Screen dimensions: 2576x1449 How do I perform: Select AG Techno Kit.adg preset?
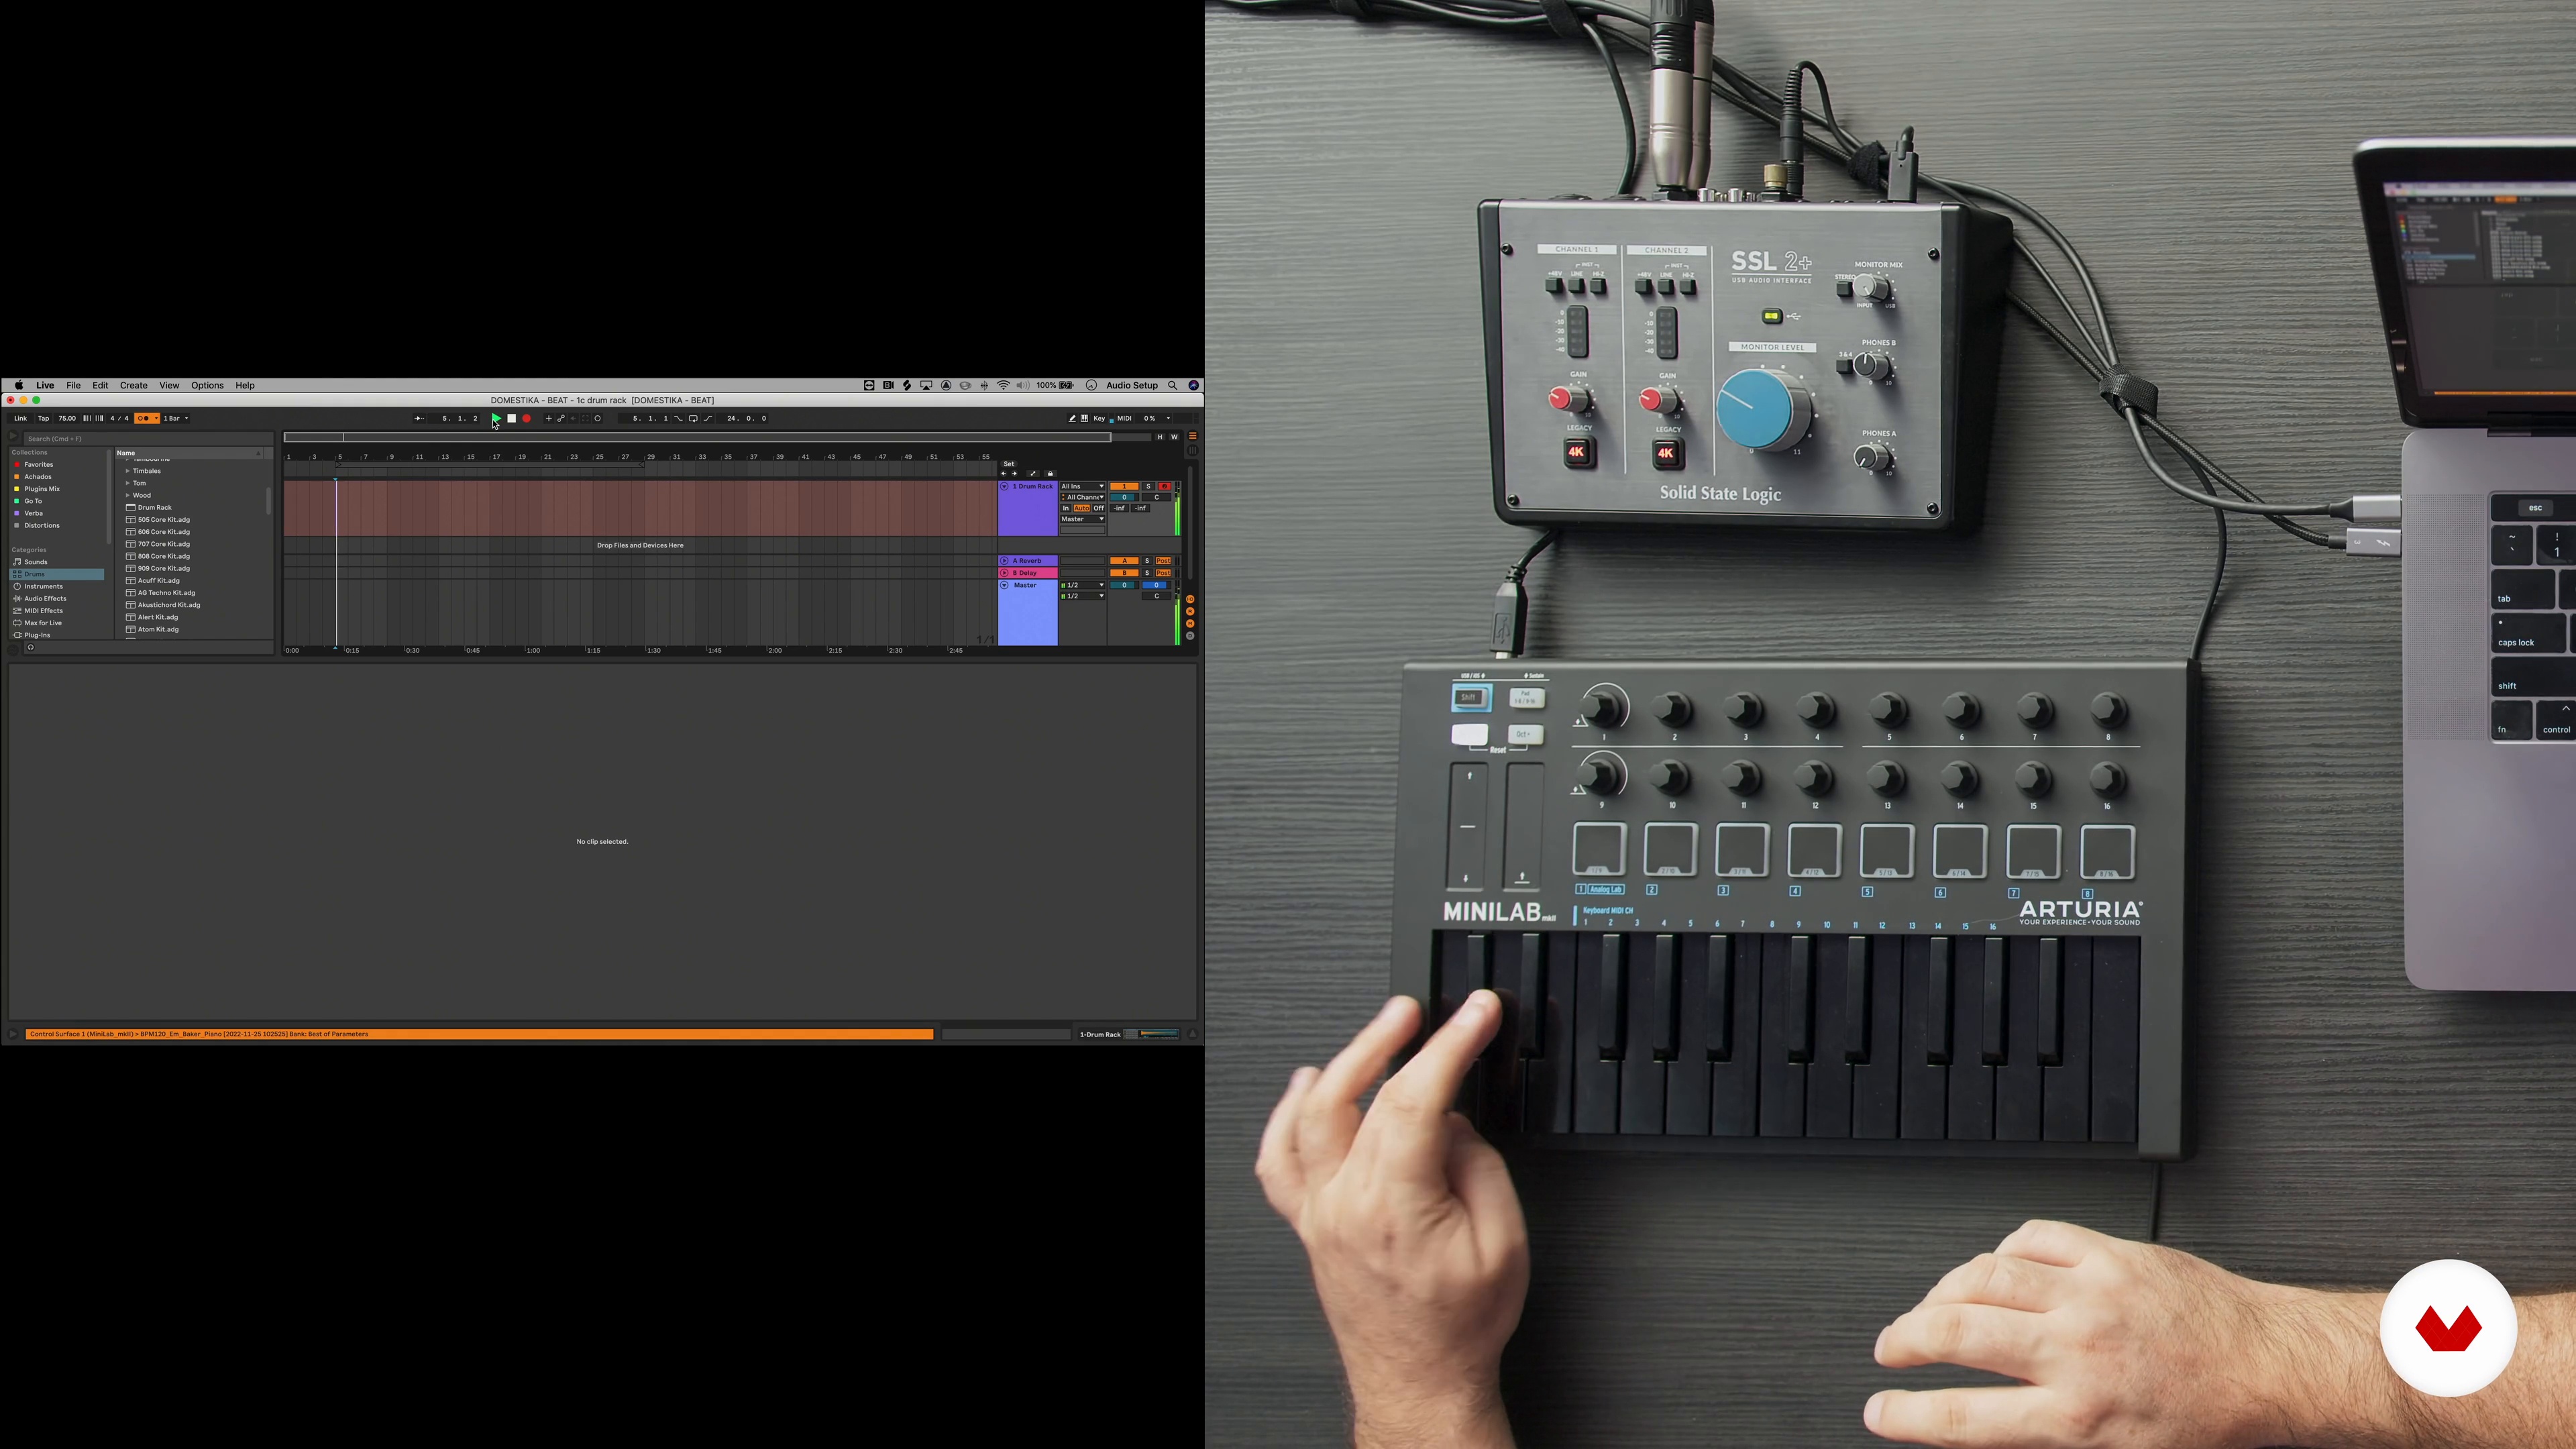point(166,593)
